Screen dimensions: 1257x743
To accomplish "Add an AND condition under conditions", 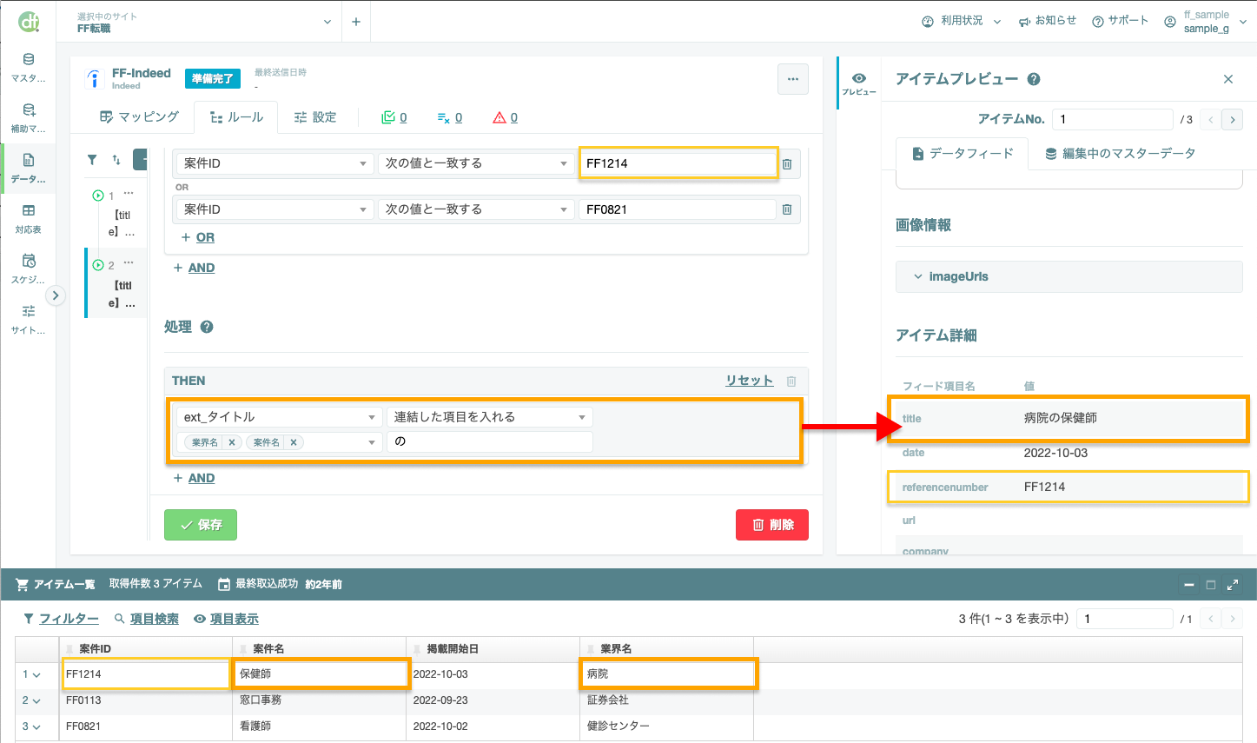I will click(x=194, y=268).
